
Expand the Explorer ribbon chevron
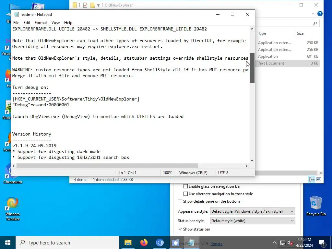[x=313, y=14]
